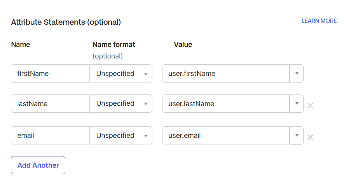
Task: Click the Name format column label
Action: (114, 45)
